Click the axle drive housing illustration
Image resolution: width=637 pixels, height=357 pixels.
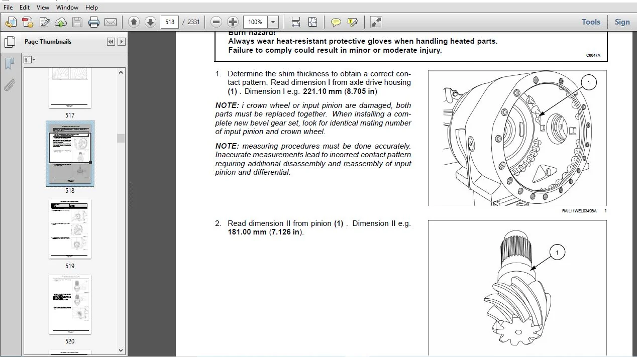point(517,138)
